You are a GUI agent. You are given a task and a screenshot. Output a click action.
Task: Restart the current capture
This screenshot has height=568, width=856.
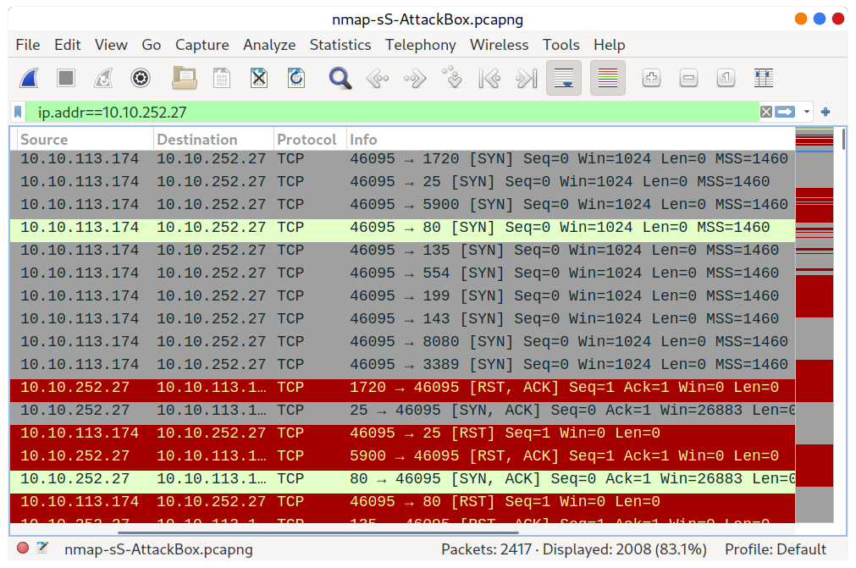click(103, 78)
